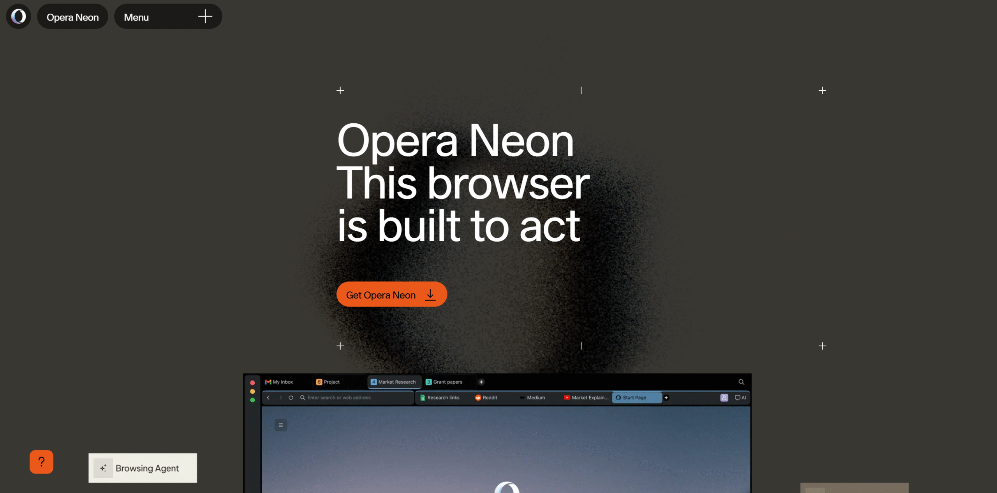Add a new tab next to Start Page
Screen dimensions: 997x493
click(x=666, y=398)
